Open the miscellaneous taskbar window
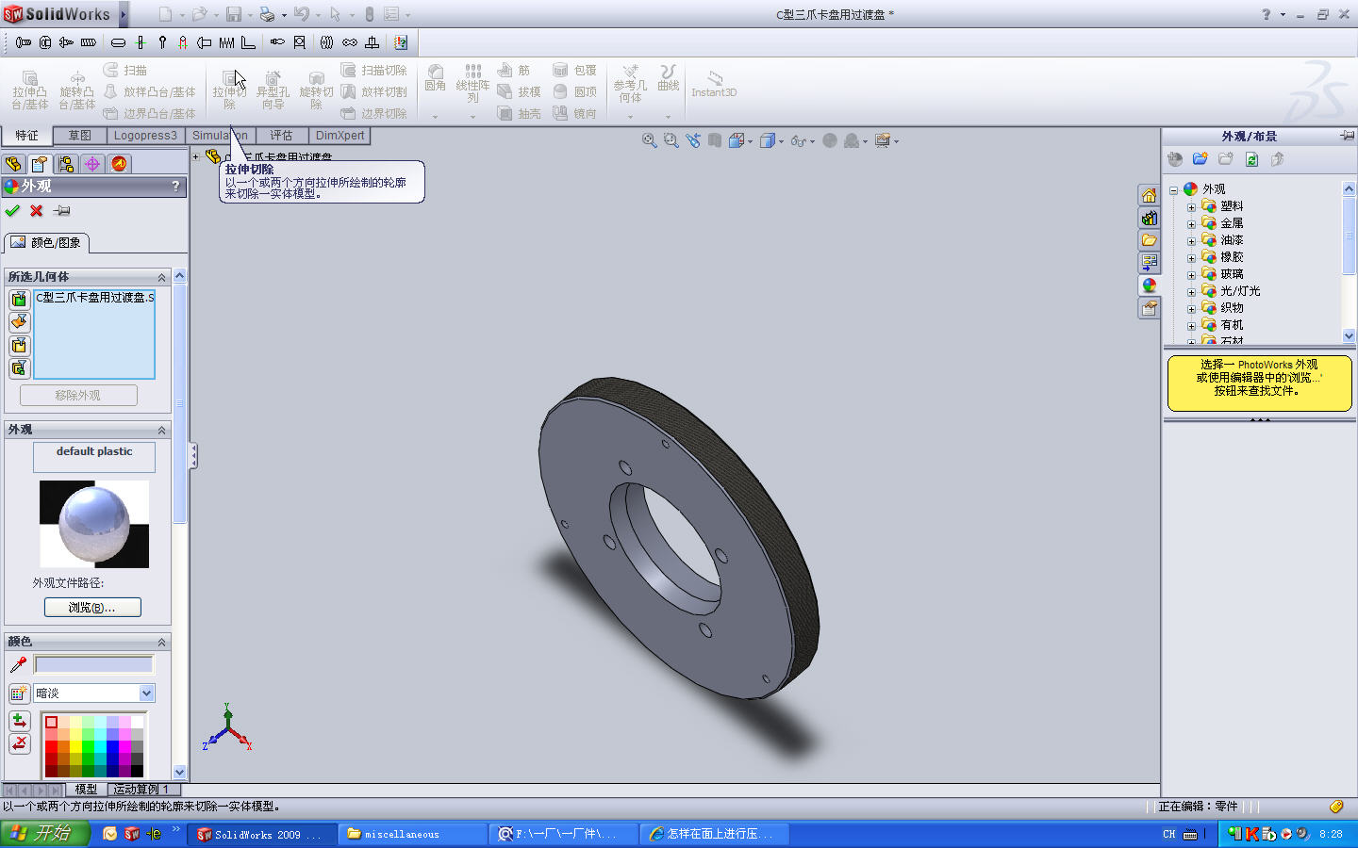Viewport: 1358px width, 848px height. point(411,834)
